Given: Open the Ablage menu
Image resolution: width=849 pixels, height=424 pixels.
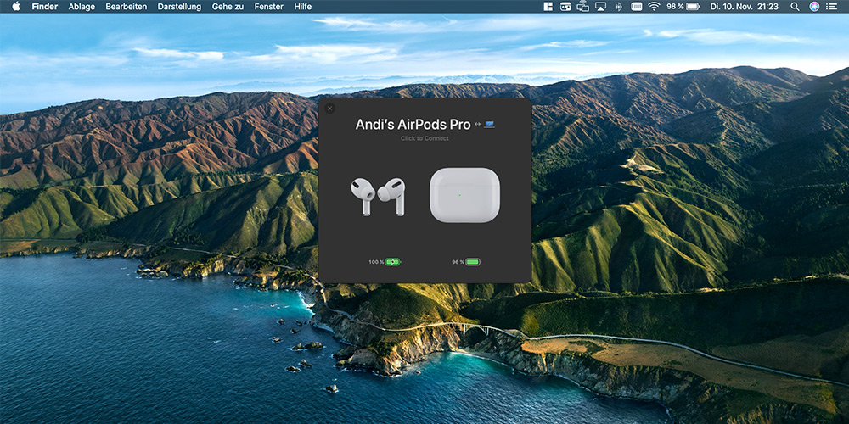Looking at the screenshot, I should click(x=82, y=7).
